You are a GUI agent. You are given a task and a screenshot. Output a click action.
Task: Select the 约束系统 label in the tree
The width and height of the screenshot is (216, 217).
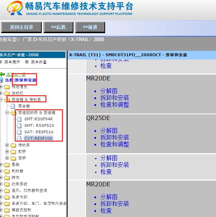point(19,184)
